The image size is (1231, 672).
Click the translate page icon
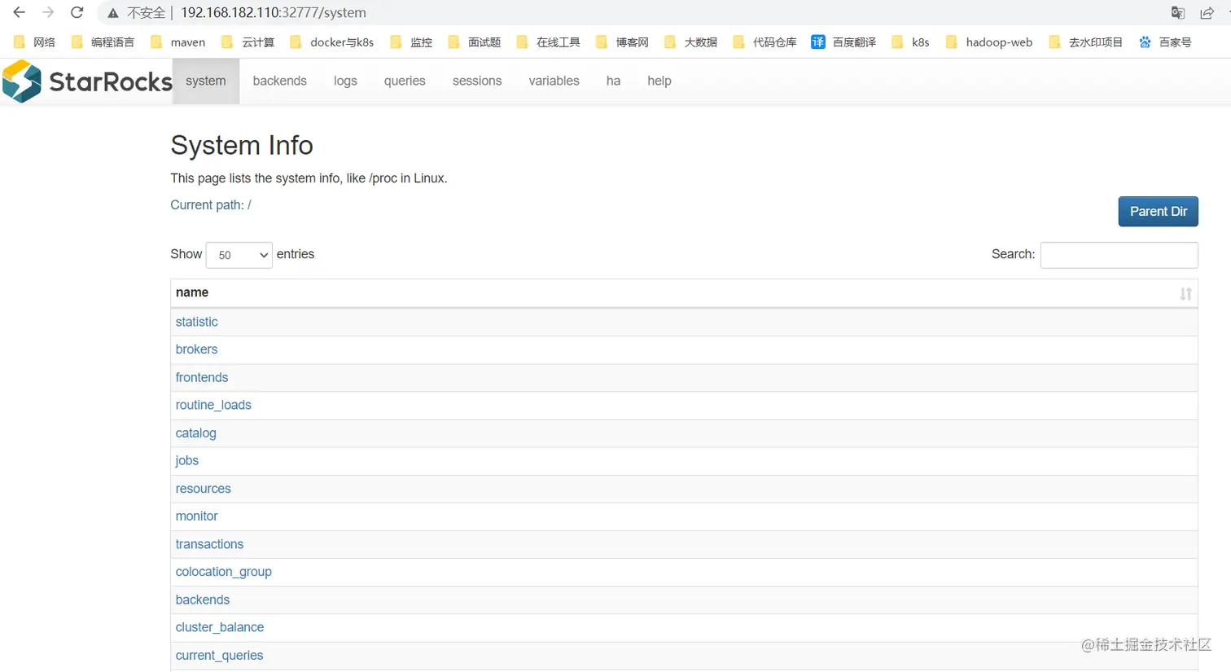tap(1178, 12)
